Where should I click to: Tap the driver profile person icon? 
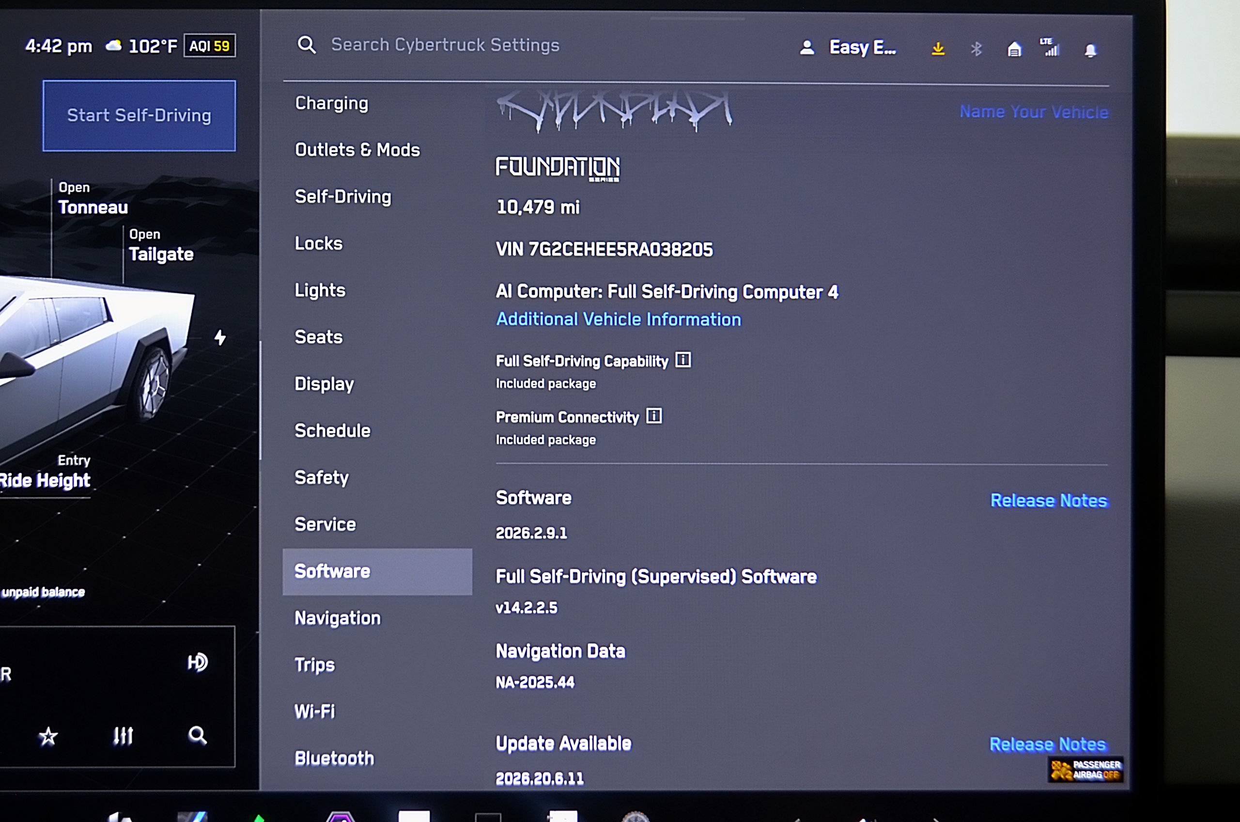(807, 47)
